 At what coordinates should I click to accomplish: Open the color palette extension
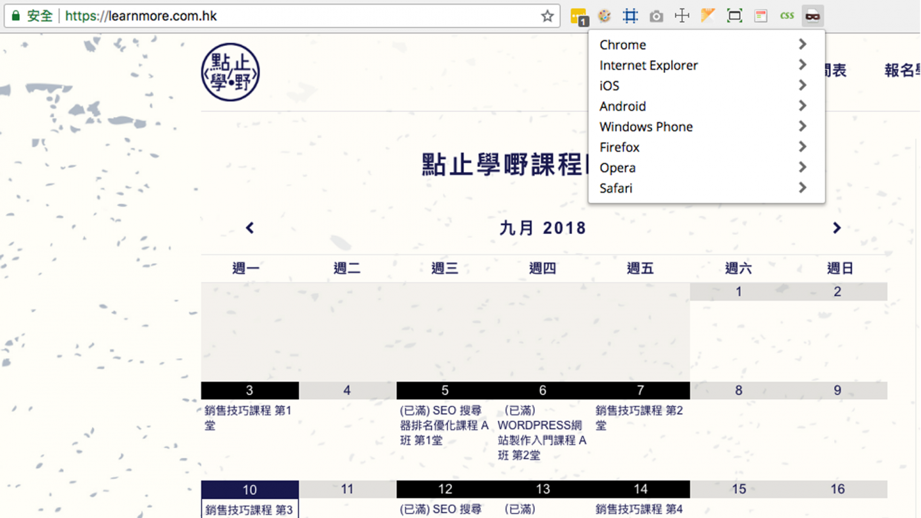(604, 16)
